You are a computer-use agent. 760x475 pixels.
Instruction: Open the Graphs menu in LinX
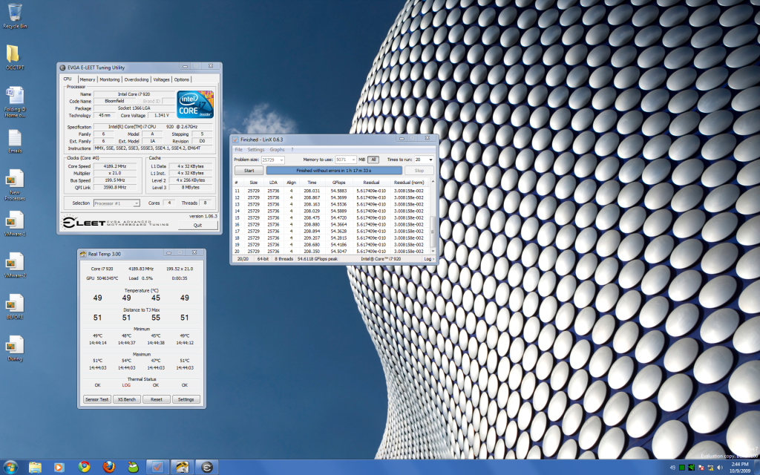point(276,150)
